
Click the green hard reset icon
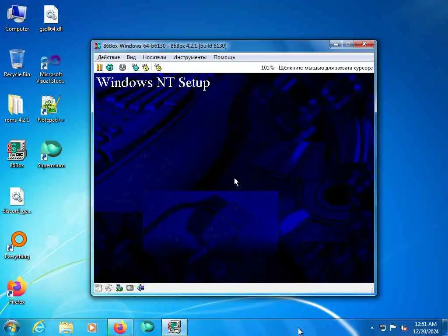[x=110, y=67]
